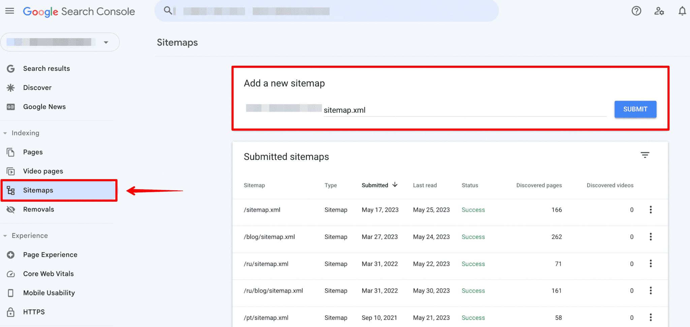
Task: Open more options for /sitemap.xml row
Action: 651,210
